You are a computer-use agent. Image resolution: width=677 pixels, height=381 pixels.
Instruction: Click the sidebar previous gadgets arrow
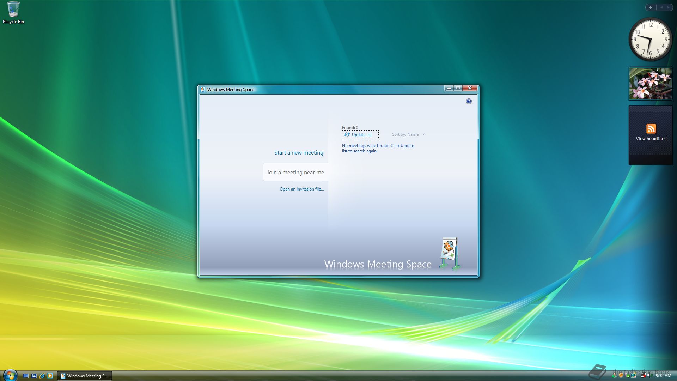(x=661, y=7)
